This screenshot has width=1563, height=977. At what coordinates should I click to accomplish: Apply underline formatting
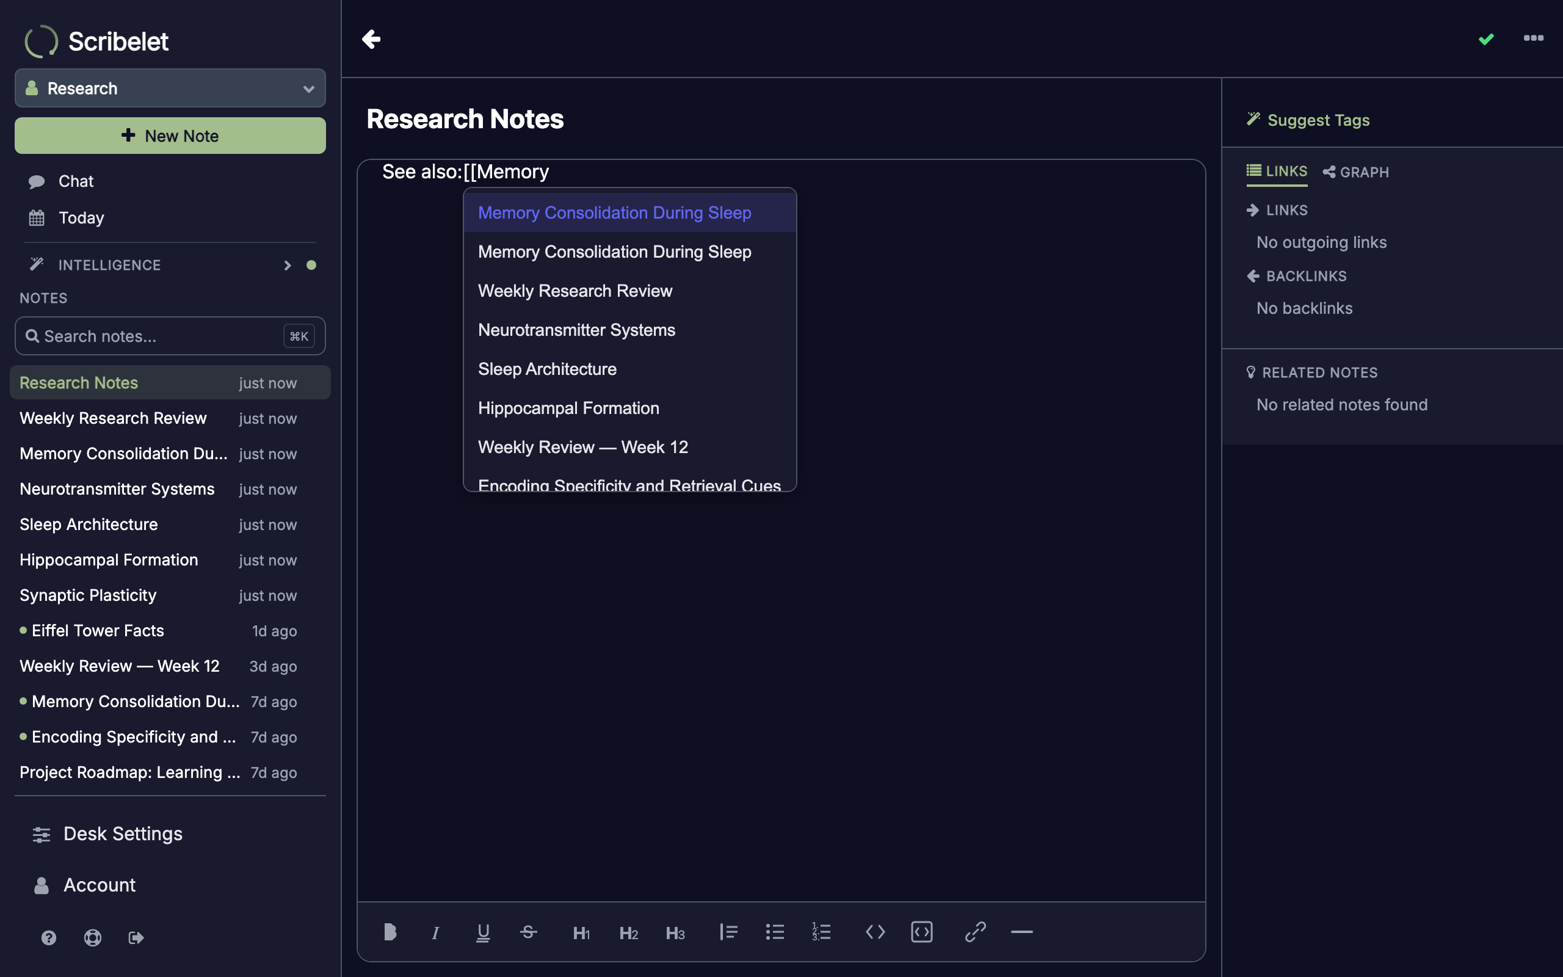(482, 932)
